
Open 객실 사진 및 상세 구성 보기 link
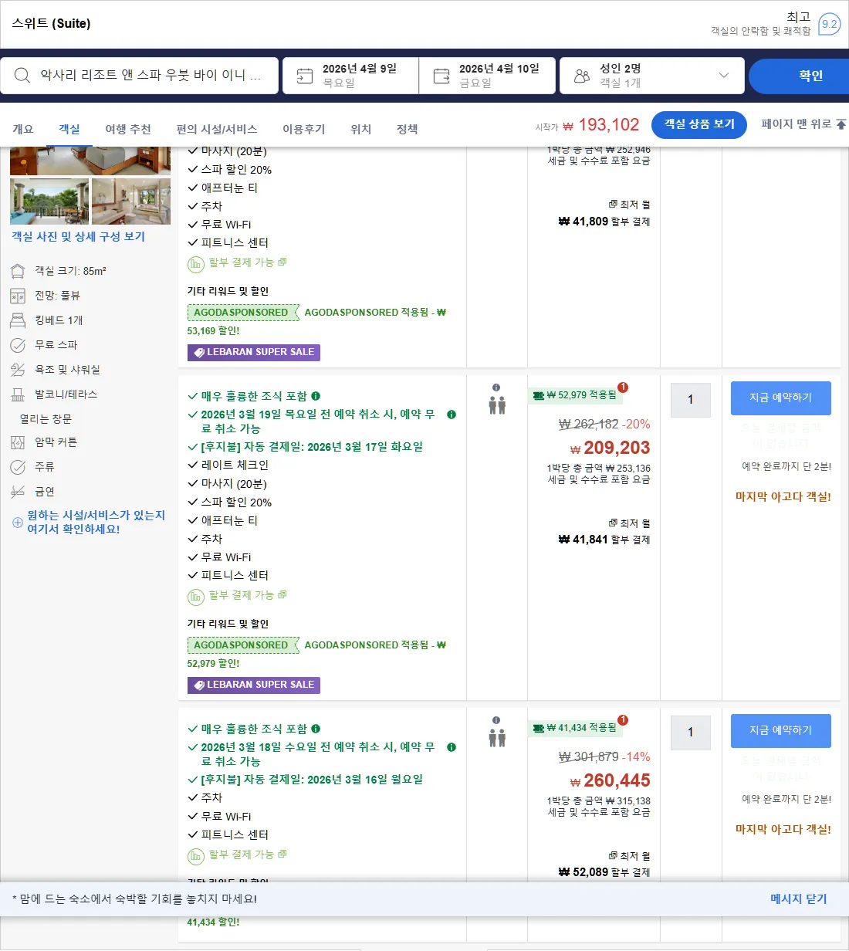pos(78,237)
